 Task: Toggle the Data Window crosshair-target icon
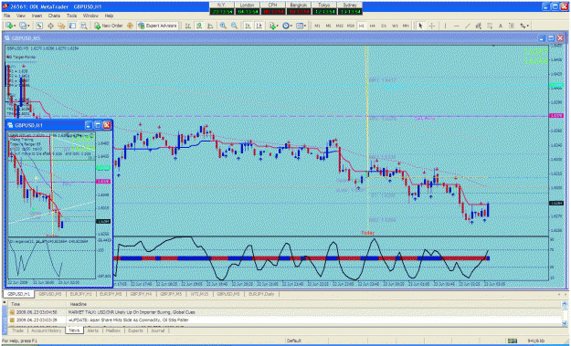[50, 26]
